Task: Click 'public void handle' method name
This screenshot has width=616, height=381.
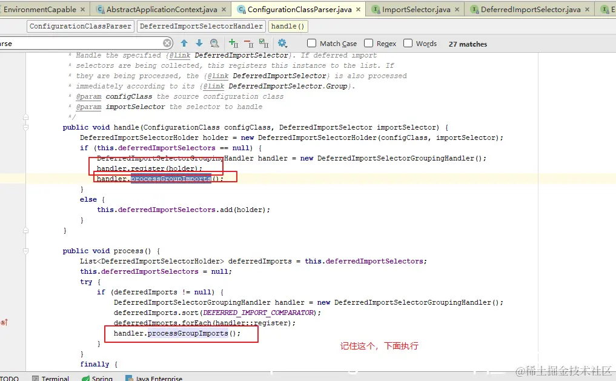Action: click(x=126, y=127)
